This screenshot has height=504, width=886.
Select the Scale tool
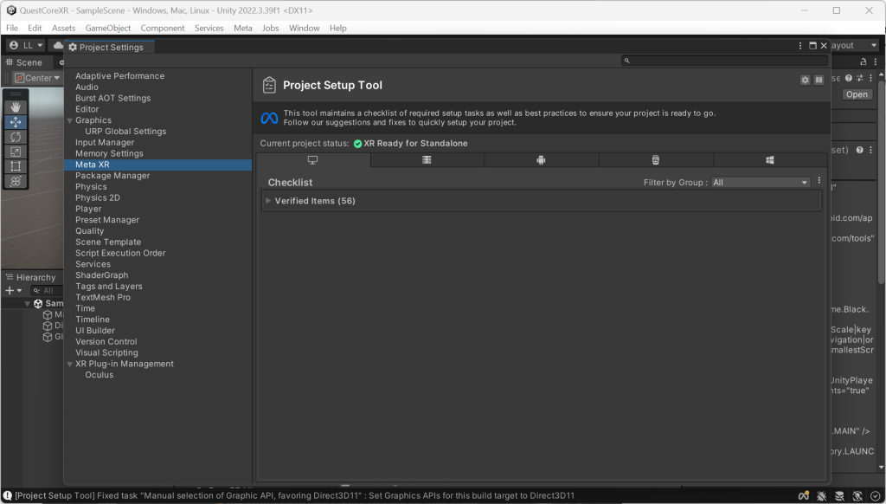[16, 151]
